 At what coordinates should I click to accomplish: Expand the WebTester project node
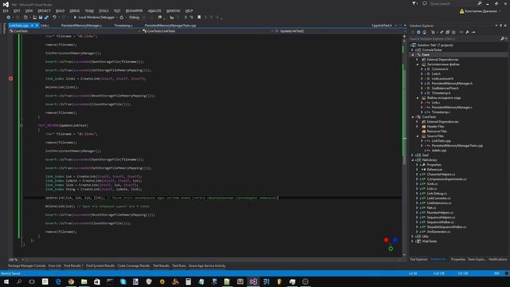click(413, 241)
